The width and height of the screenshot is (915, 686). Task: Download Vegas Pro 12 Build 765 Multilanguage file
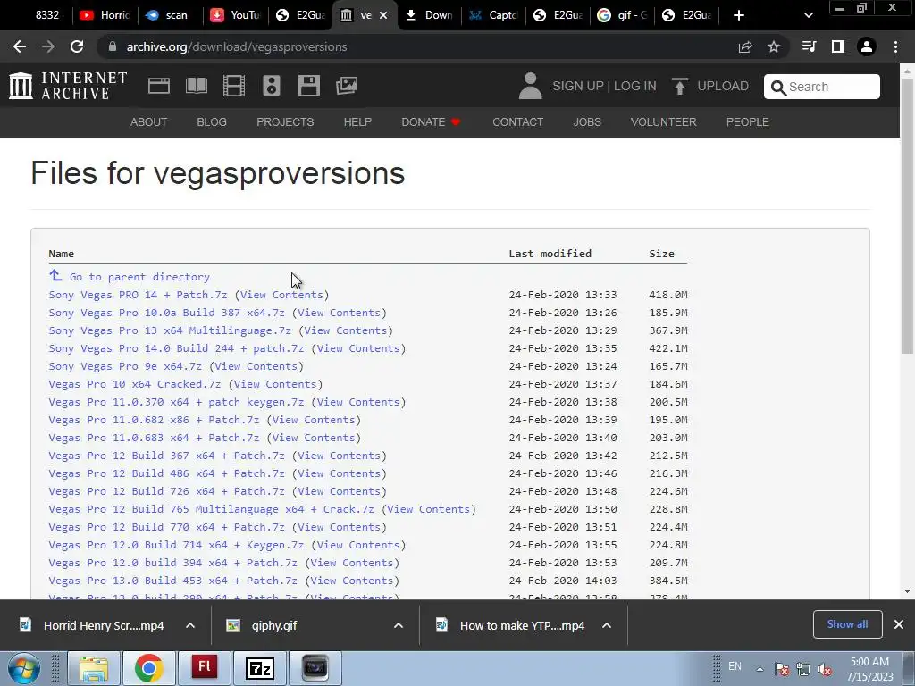[x=211, y=509]
